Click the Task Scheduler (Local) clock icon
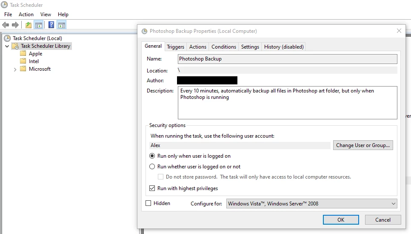 pyautogui.click(x=7, y=38)
